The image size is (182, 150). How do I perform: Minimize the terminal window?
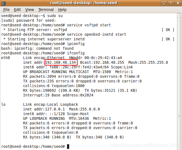tap(164, 3)
